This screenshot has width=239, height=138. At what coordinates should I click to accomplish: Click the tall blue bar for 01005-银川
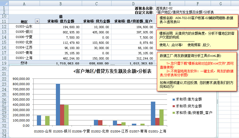click(58, 105)
